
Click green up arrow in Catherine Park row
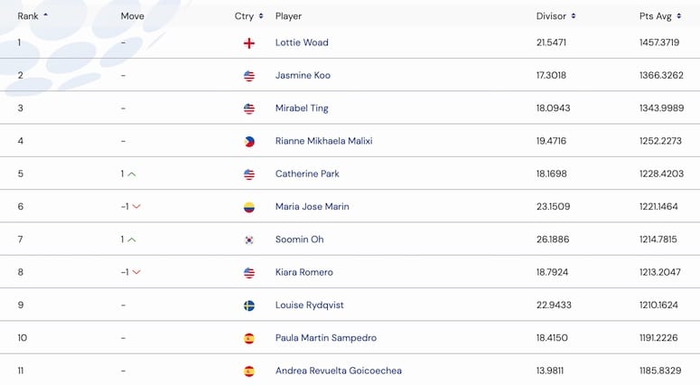coord(132,174)
